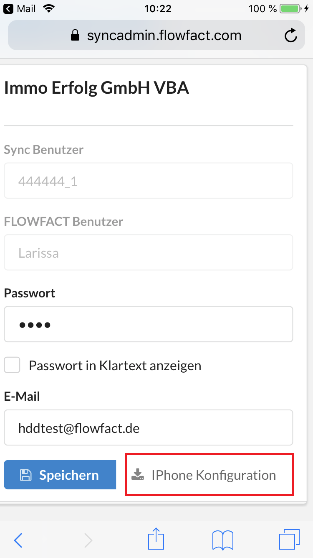Tap the syncadmin.flowfact.com address bar
This screenshot has height=558, width=313.
point(164,36)
